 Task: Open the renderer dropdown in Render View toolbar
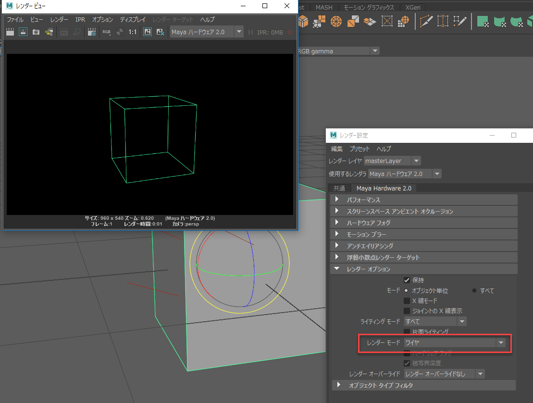click(239, 32)
